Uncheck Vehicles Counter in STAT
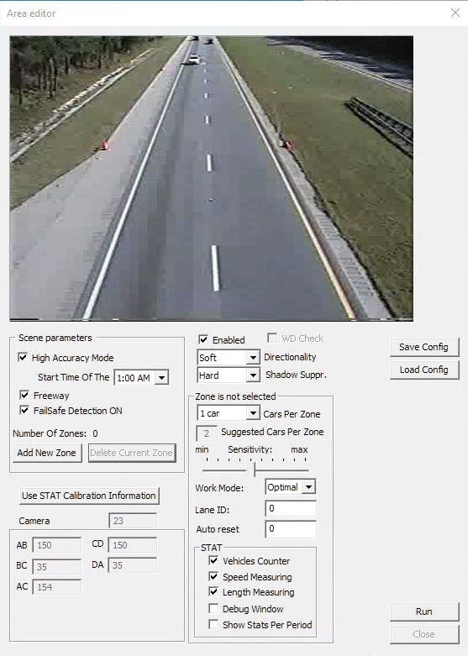The image size is (468, 656). tap(213, 560)
